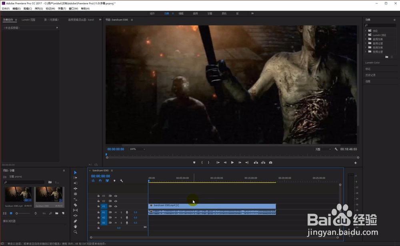Image resolution: width=400 pixels, height=246 pixels.
Task: Click timeline Add Marker icon
Action: pyautogui.click(x=114, y=181)
